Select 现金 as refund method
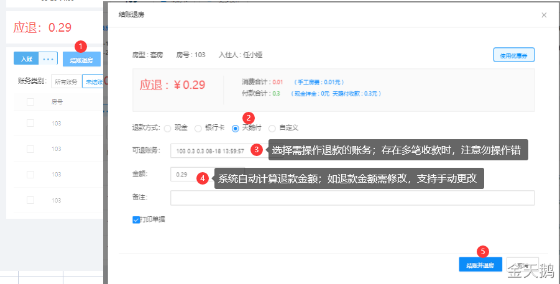This screenshot has height=284, width=560. (x=167, y=128)
